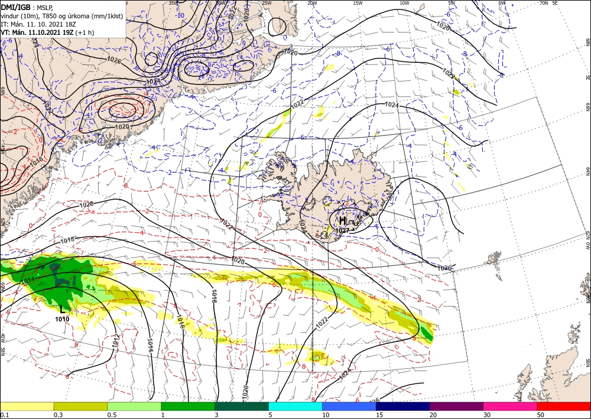Click the navy 15–20 legend color block

tap(402, 406)
